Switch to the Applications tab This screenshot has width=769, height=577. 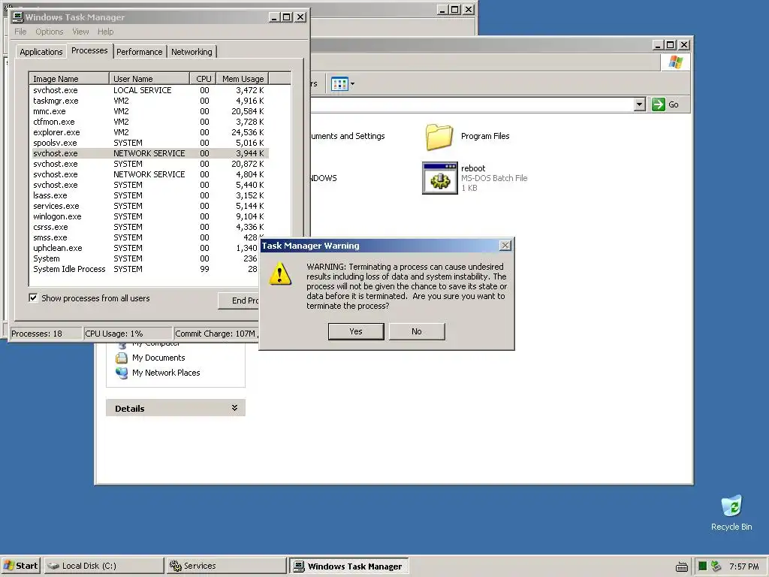tap(41, 52)
